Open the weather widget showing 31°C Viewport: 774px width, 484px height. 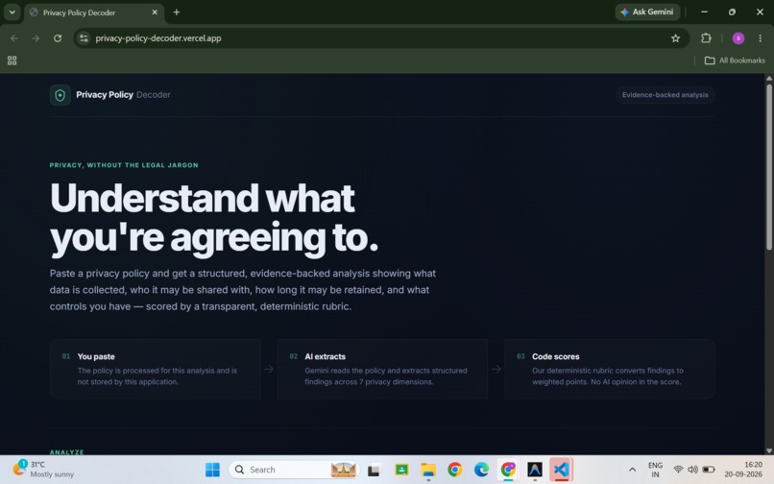43,470
